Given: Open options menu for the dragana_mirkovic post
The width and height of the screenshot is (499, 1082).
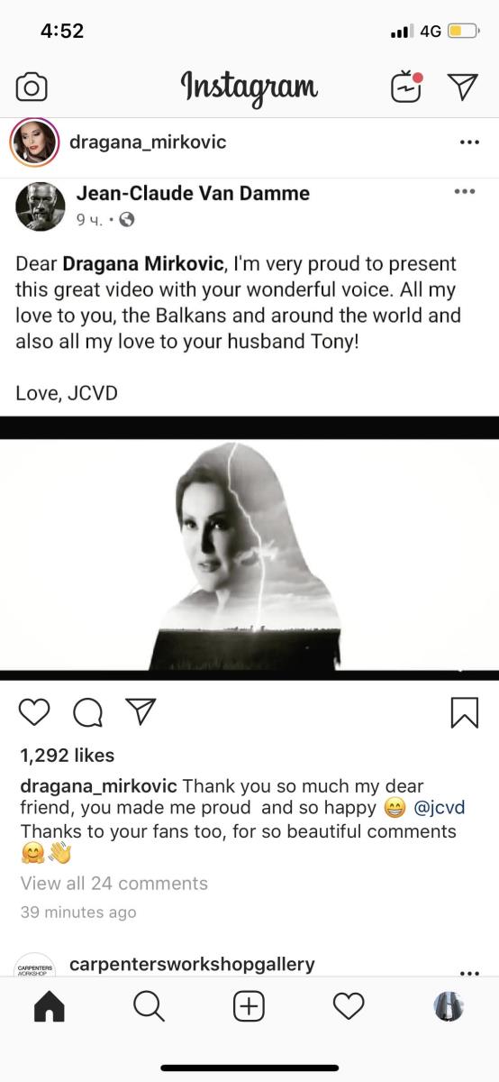Looking at the screenshot, I should [x=468, y=142].
